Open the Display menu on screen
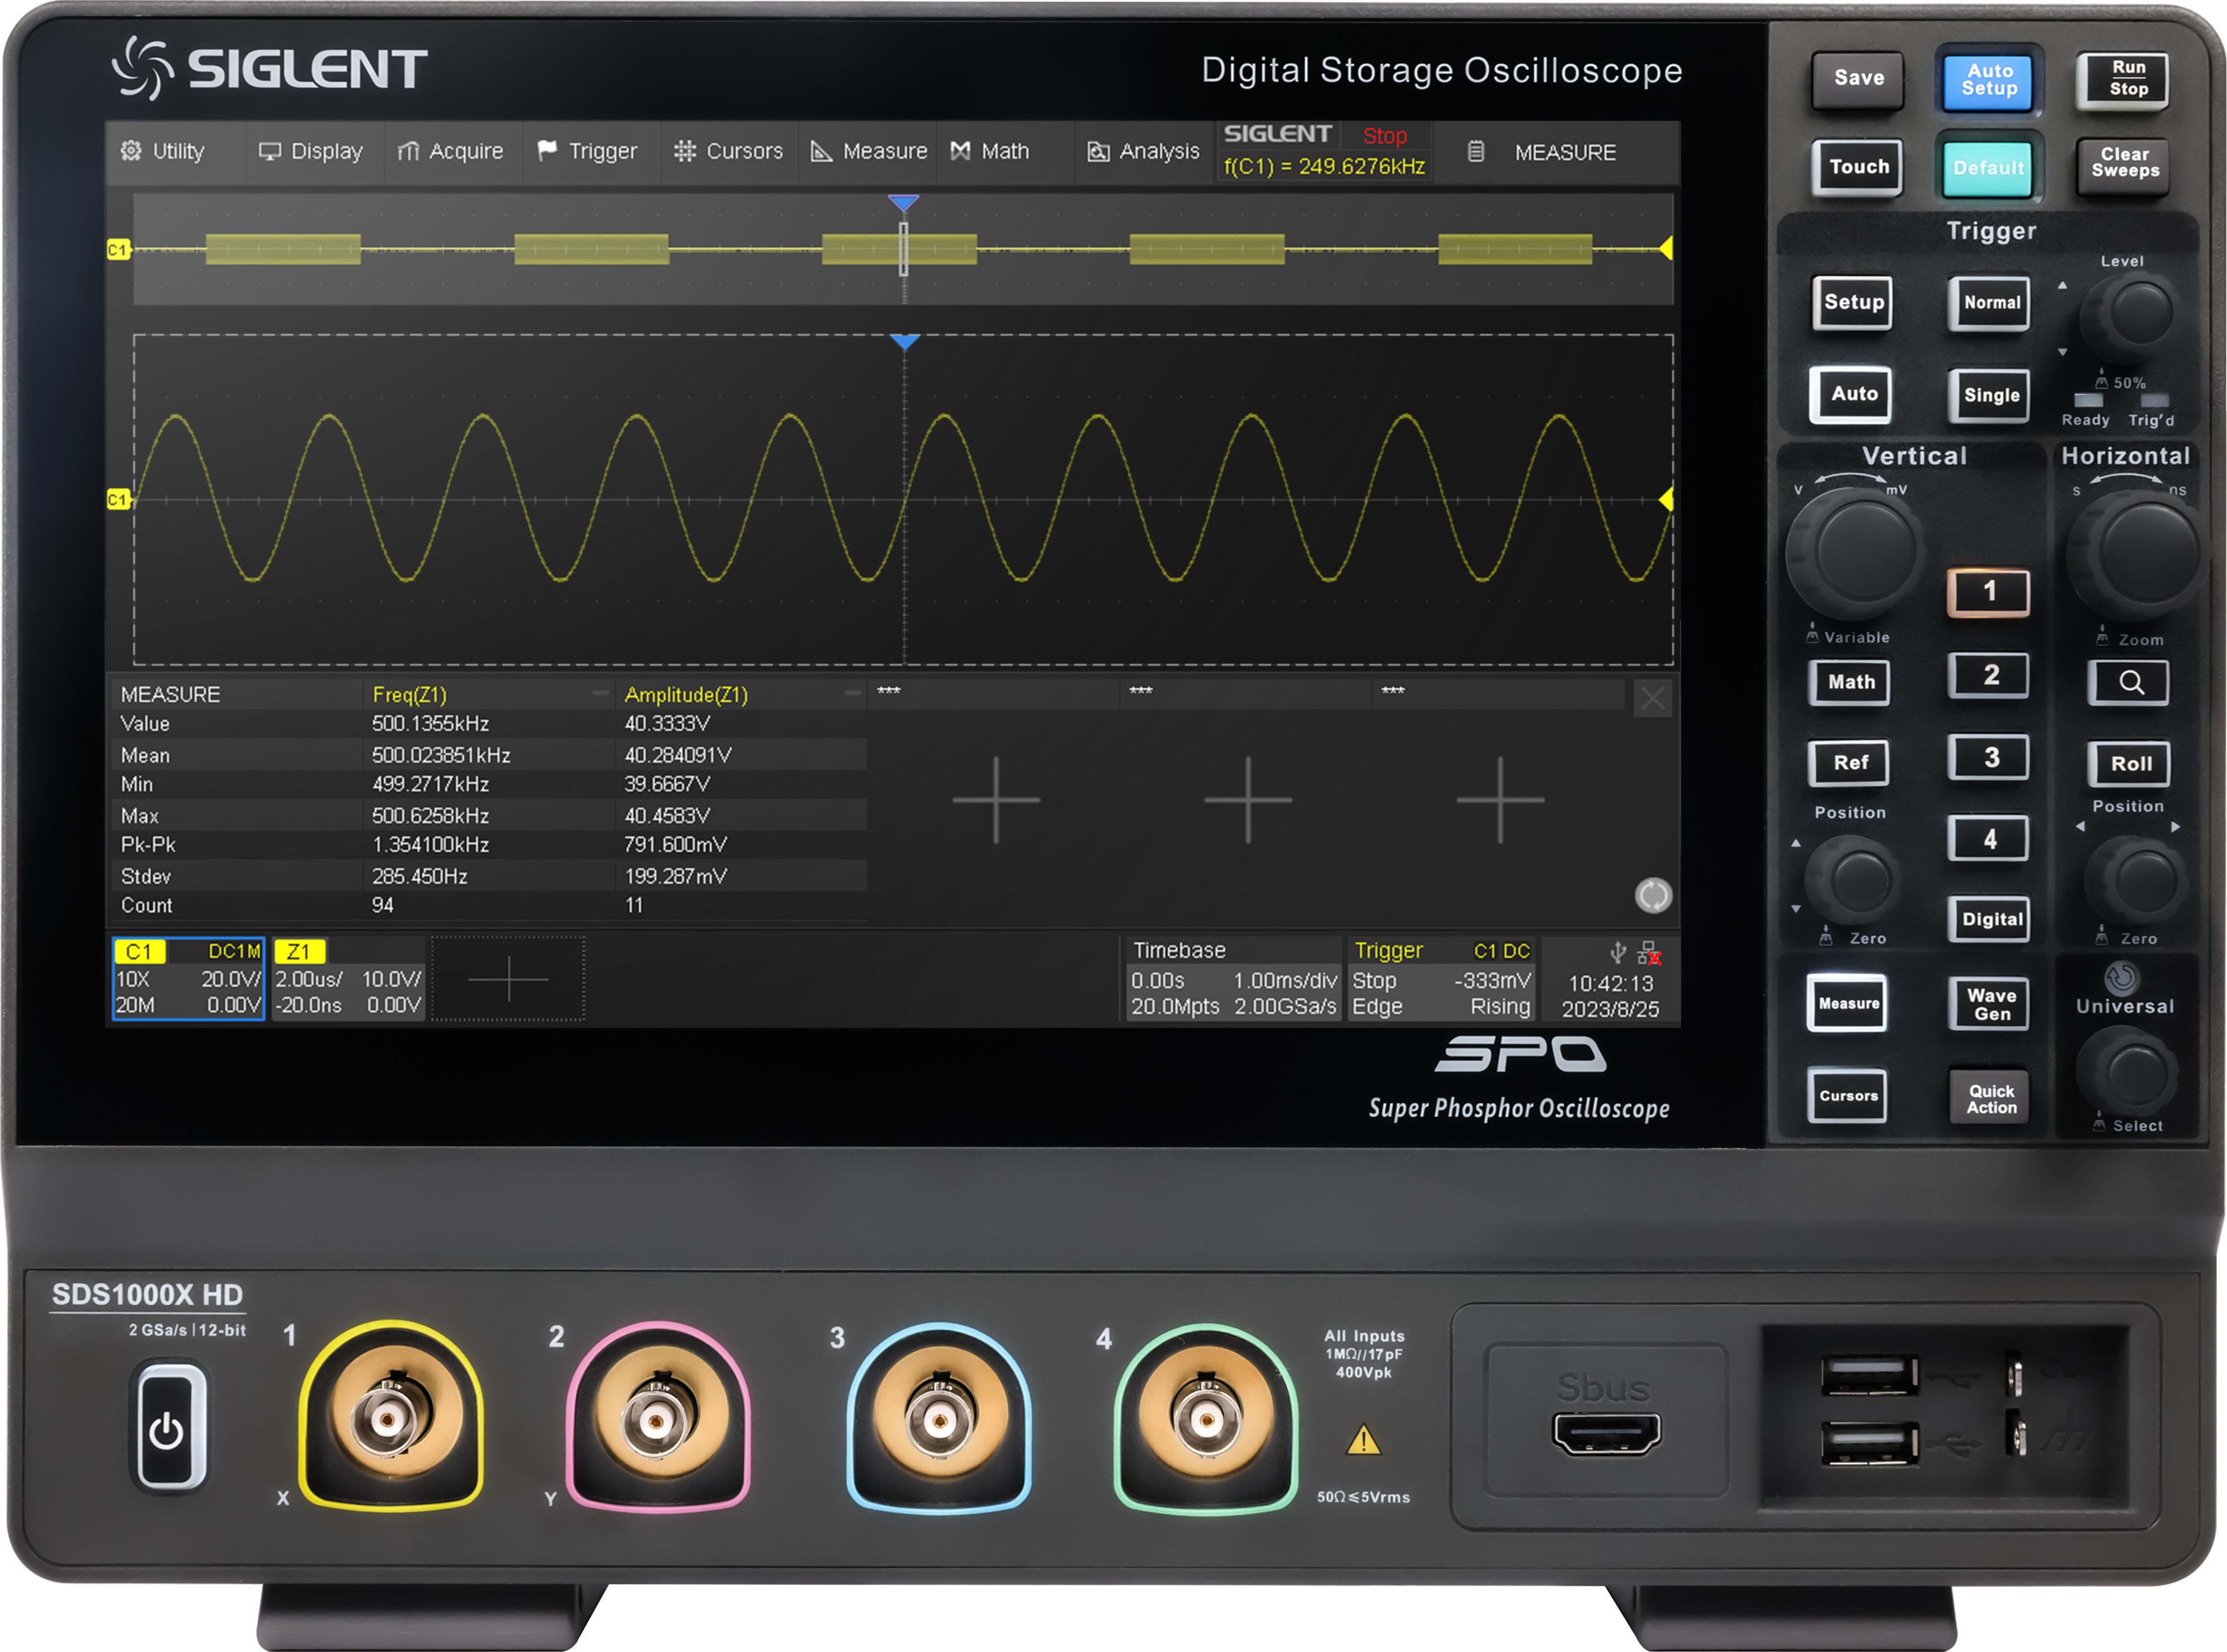The height and width of the screenshot is (1652, 2227). pyautogui.click(x=270, y=151)
